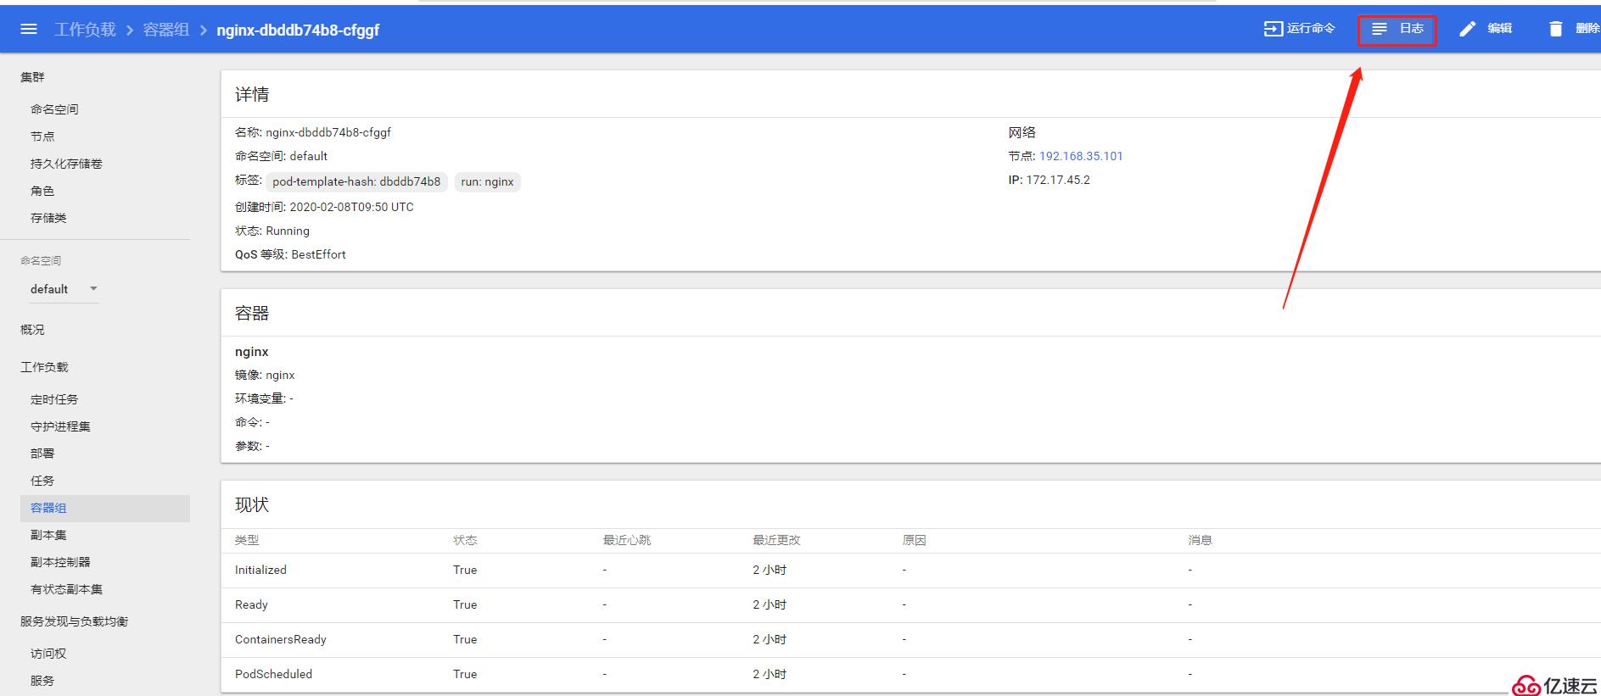This screenshot has width=1601, height=696.
Task: Select 命名空间 in sidebar
Action: [x=54, y=109]
